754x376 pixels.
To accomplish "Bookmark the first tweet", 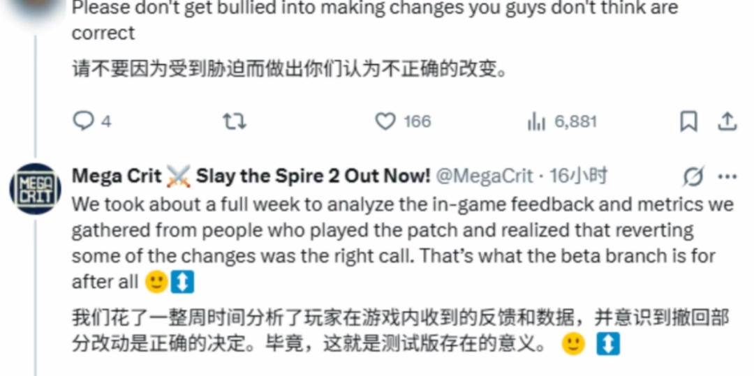I will coord(688,121).
